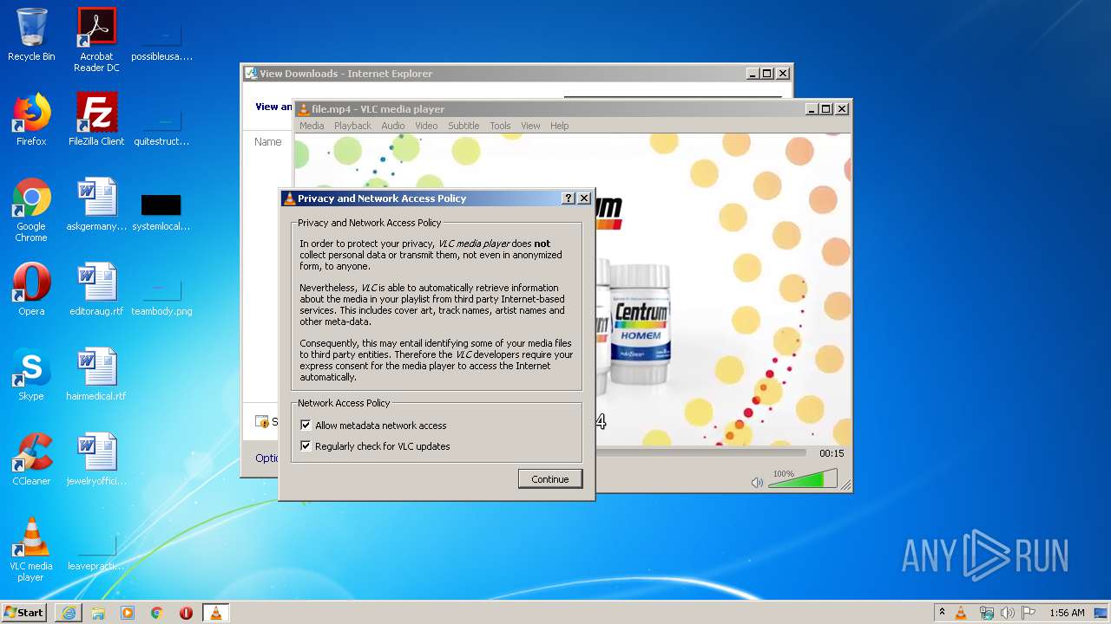
Task: Click the Start button
Action: click(x=24, y=613)
